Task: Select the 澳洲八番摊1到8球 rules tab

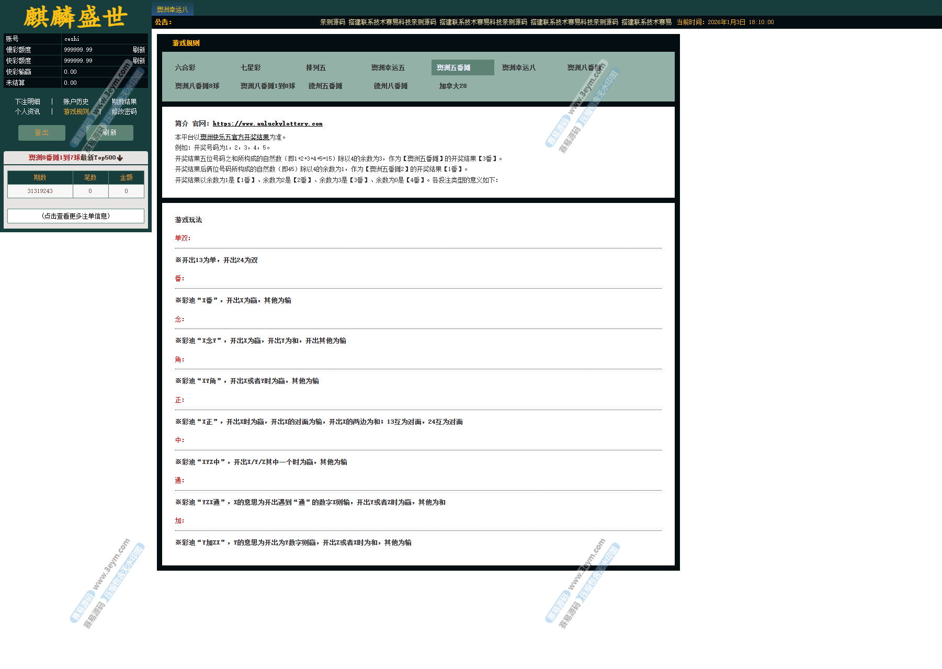Action: 268,86
